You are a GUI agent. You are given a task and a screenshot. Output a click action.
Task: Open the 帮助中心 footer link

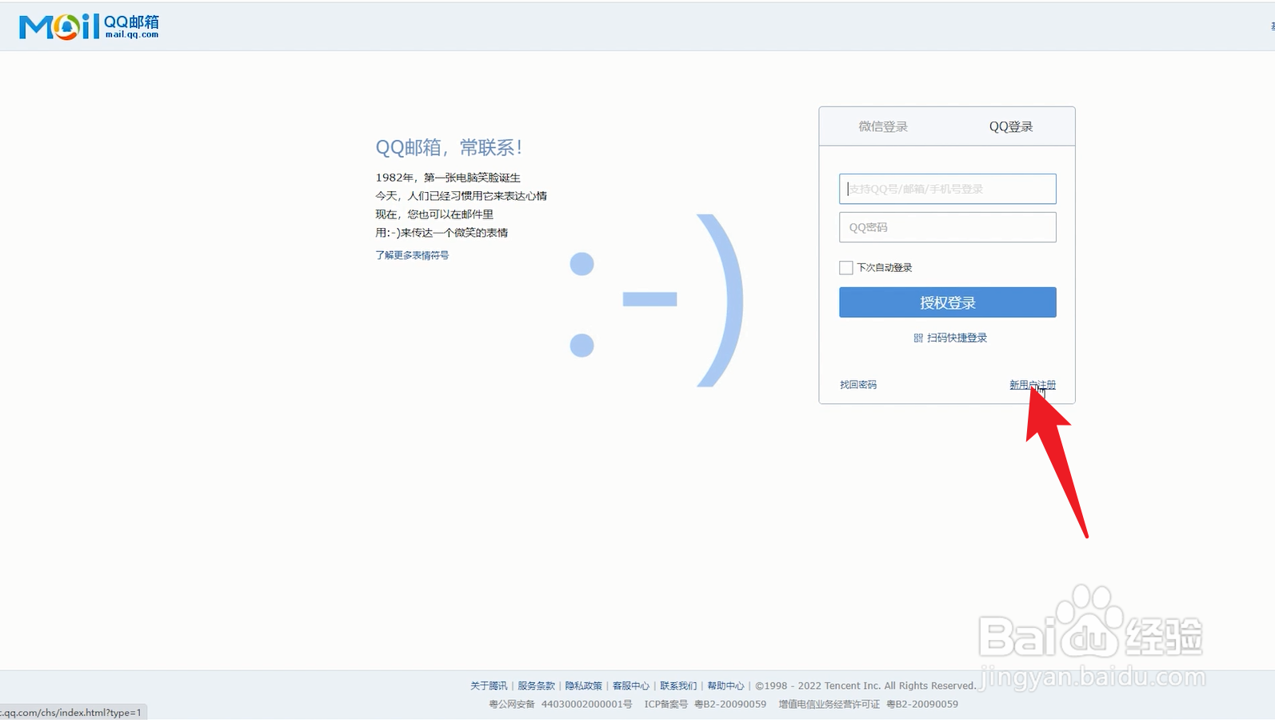pos(725,686)
